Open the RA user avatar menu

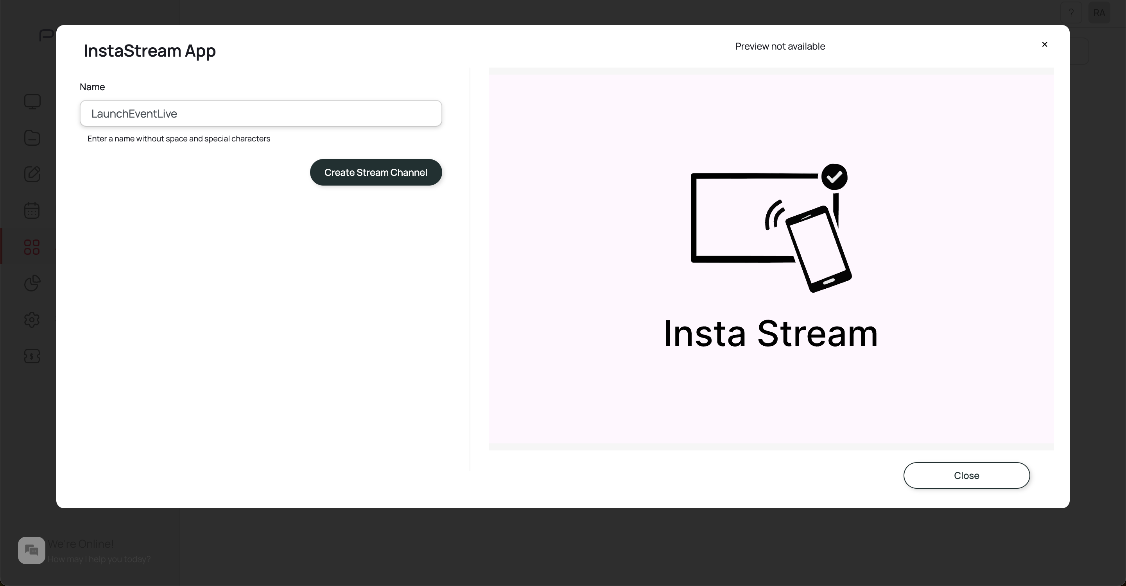[1099, 13]
